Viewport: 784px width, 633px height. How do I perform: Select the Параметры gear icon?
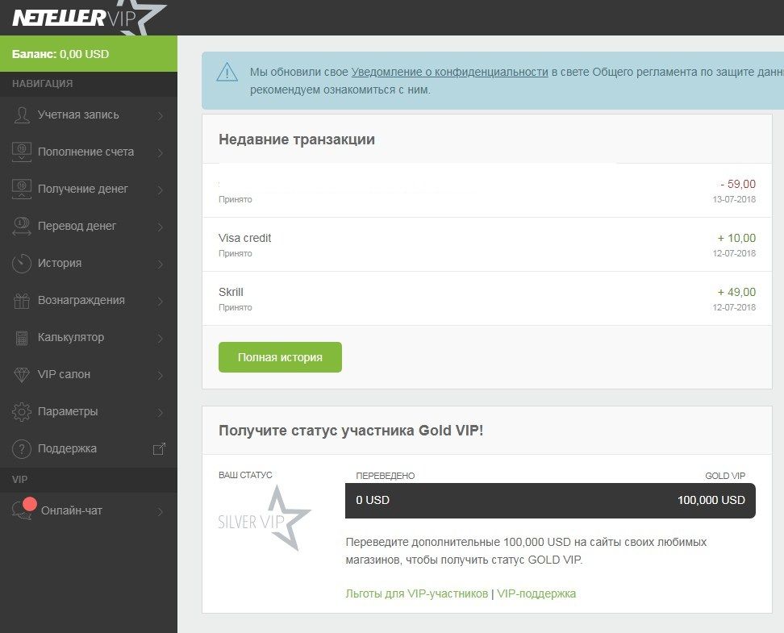point(23,411)
